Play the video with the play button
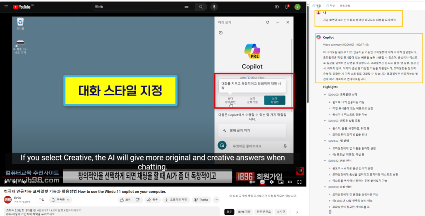Screen dimensions: 425x216 point(6,182)
